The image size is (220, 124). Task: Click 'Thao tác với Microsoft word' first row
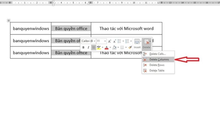click(x=127, y=29)
